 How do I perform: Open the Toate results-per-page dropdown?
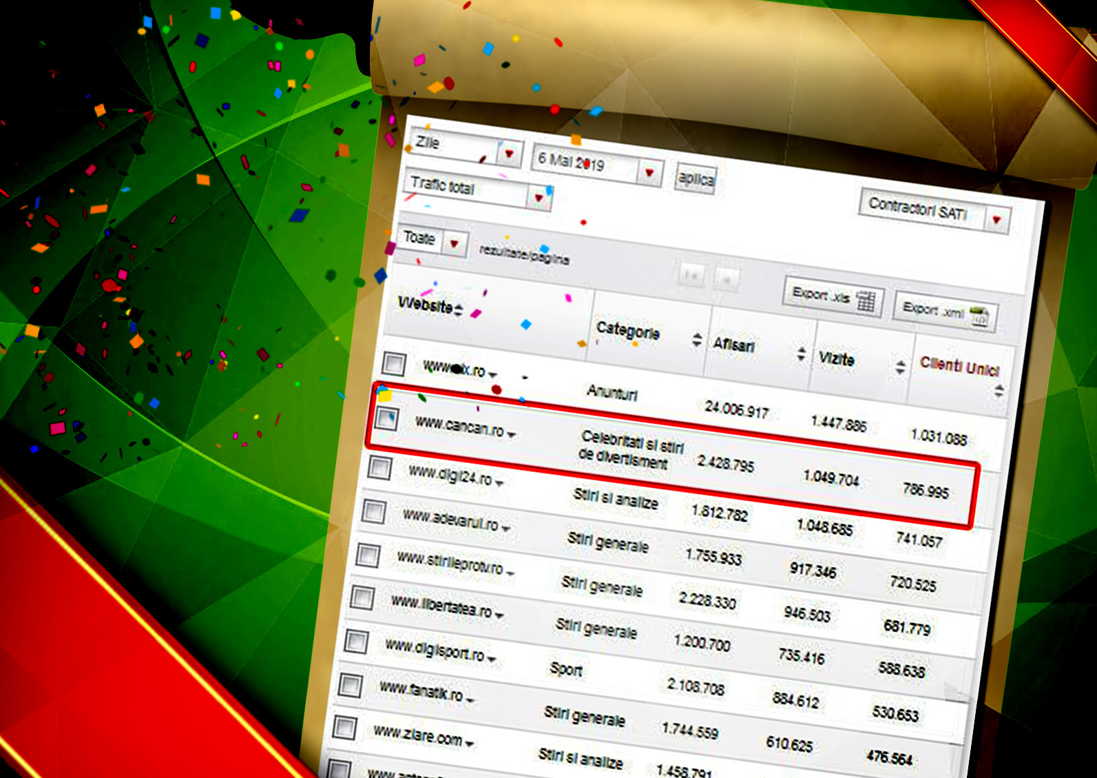point(454,243)
